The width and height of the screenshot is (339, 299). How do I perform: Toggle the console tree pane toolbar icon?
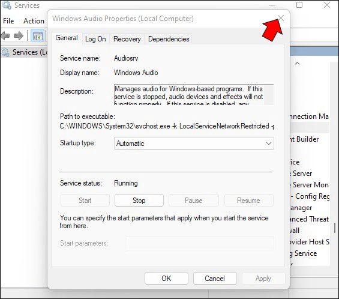37,36
